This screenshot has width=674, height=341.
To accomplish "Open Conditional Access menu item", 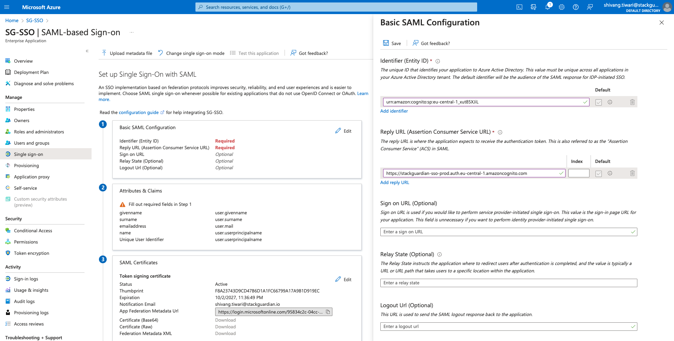I will pyautogui.click(x=33, y=231).
